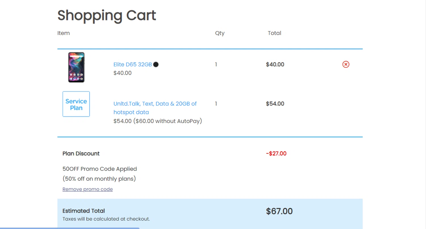Open the Elite D65 32GB product link
Image resolution: width=426 pixels, height=229 pixels.
pos(133,64)
